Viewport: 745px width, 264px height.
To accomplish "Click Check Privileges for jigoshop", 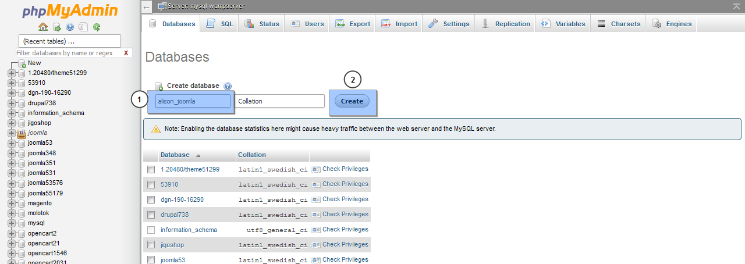I will click(x=345, y=245).
